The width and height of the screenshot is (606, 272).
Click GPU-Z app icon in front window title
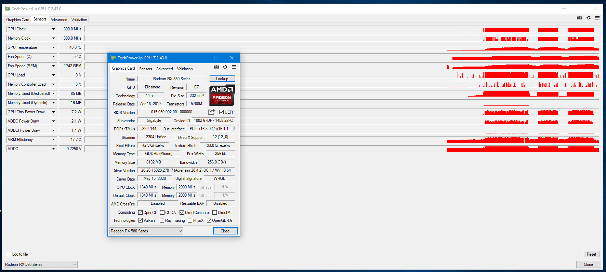(113, 58)
